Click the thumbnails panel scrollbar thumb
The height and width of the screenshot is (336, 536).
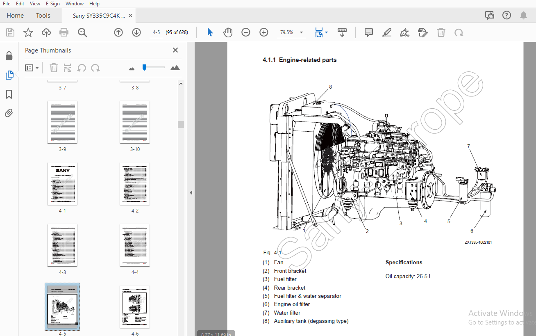pyautogui.click(x=181, y=124)
